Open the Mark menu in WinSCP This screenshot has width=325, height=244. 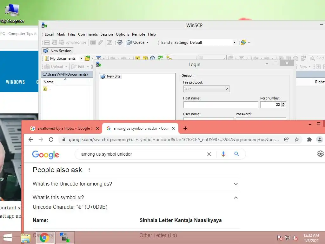(61, 34)
